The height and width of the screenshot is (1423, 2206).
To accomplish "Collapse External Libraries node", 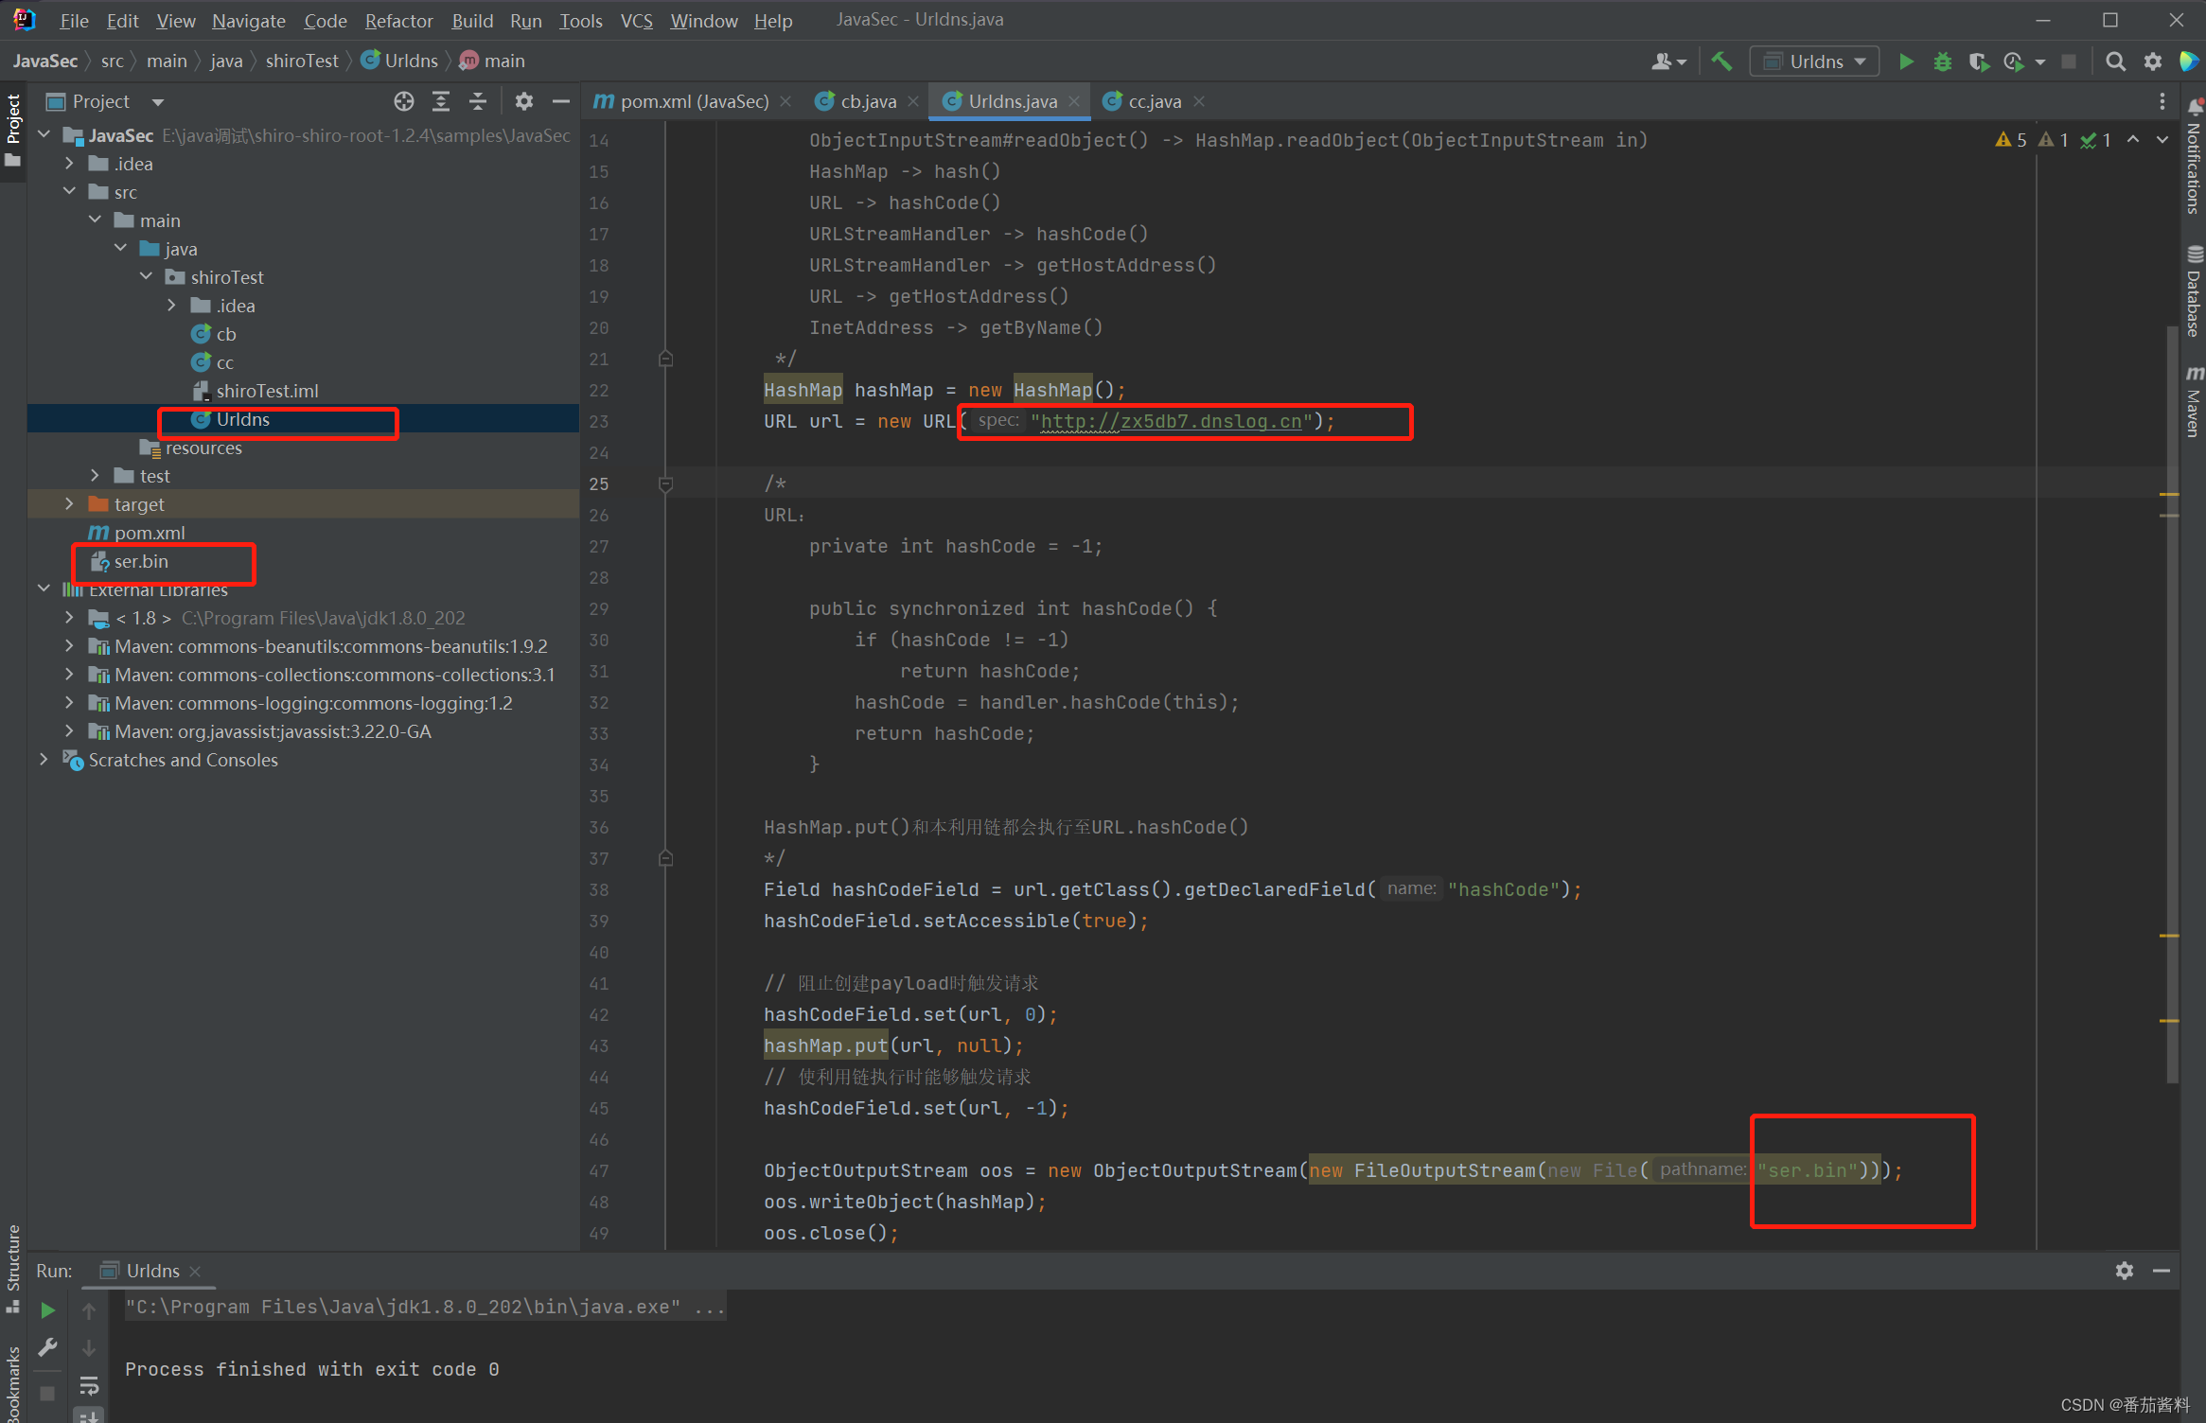I will (x=44, y=589).
